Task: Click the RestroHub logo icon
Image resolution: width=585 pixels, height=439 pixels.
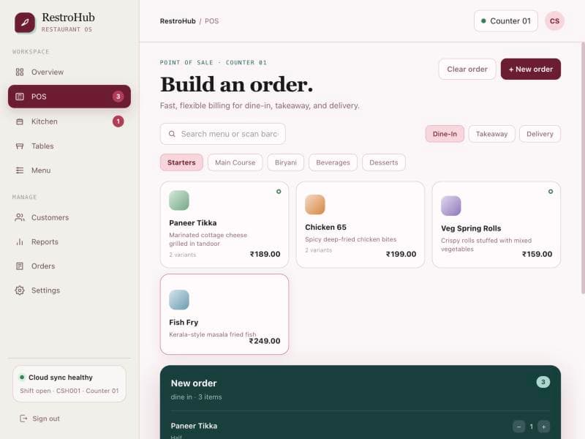Action: click(x=25, y=23)
